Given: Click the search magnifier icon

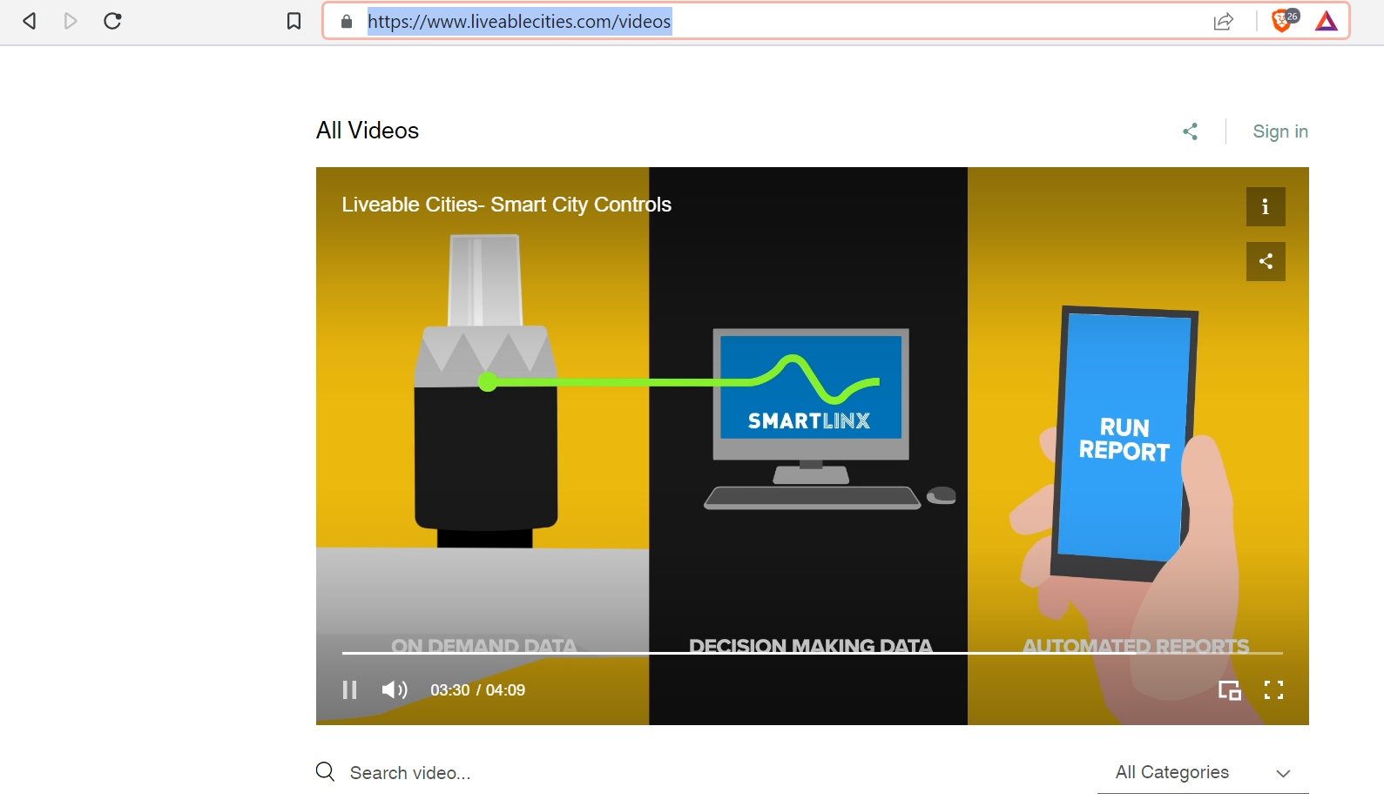Looking at the screenshot, I should [x=326, y=772].
